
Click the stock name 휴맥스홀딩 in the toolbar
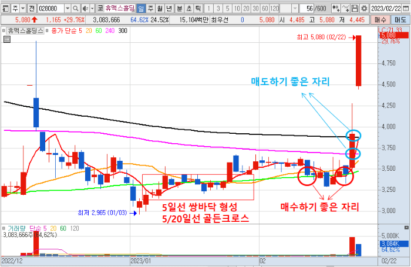[120, 9]
